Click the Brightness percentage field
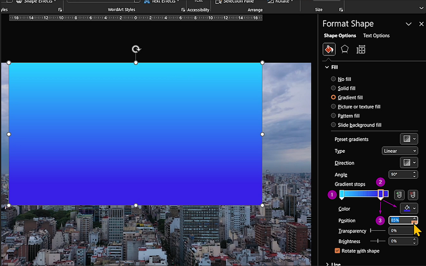426x266 pixels. tap(400, 241)
